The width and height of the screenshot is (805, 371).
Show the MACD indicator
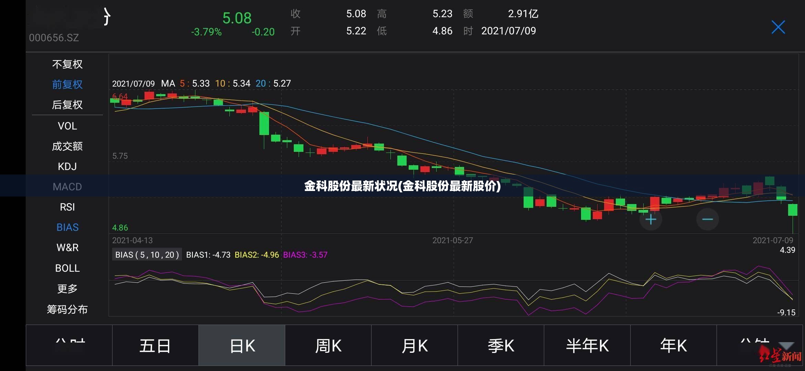(67, 187)
